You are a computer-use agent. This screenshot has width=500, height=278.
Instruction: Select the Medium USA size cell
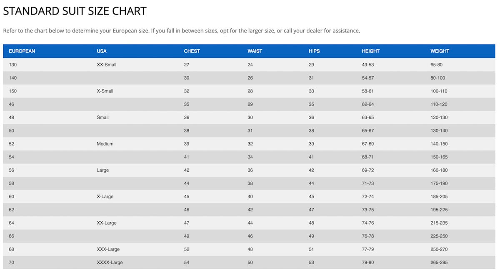pyautogui.click(x=105, y=144)
